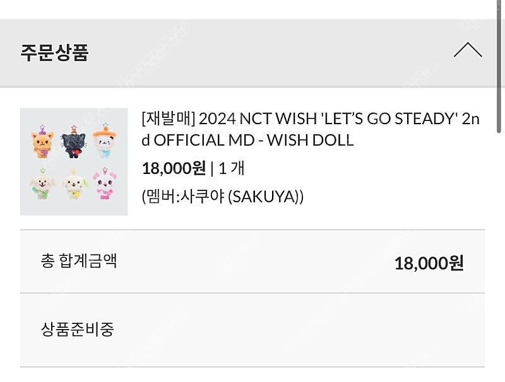Open the WISH DOLL product thumbnail
Screen dimensions: 505x382
tap(74, 162)
